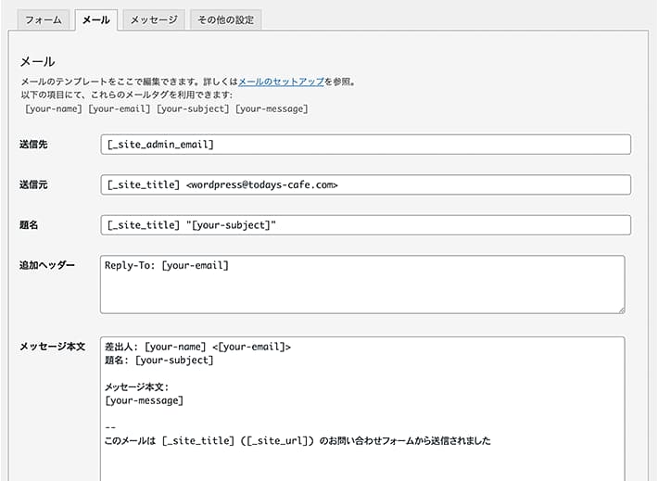Click the メッセージ本文 body textarea

tap(362, 409)
